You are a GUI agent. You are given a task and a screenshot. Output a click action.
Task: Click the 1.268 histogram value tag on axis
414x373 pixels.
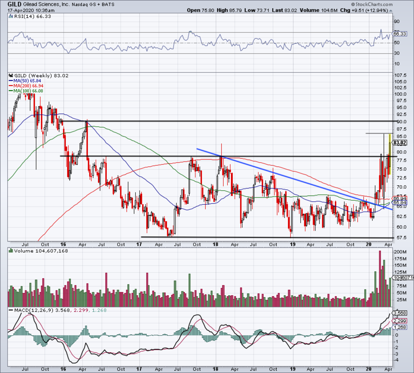click(x=400, y=327)
